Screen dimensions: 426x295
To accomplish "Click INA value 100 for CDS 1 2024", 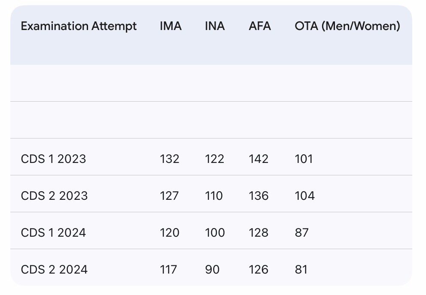I will point(215,233).
